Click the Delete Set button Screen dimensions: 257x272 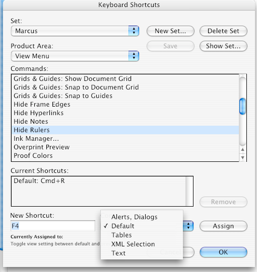point(223,31)
